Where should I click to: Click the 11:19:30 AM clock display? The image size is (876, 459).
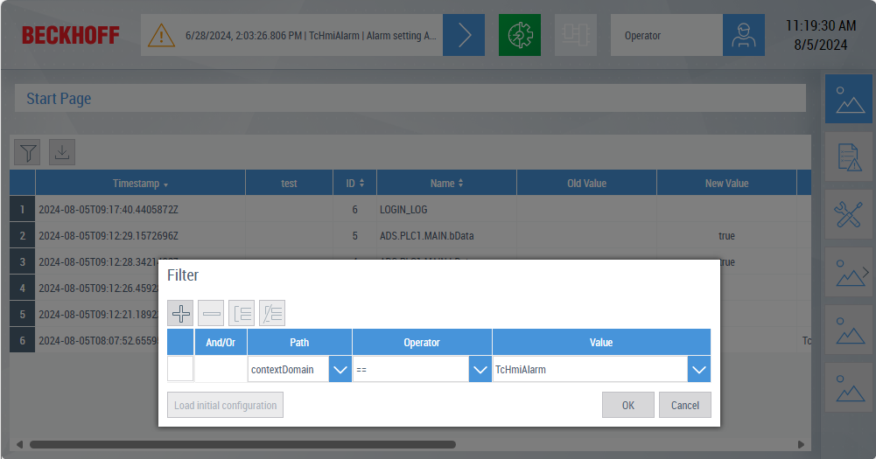pyautogui.click(x=821, y=25)
